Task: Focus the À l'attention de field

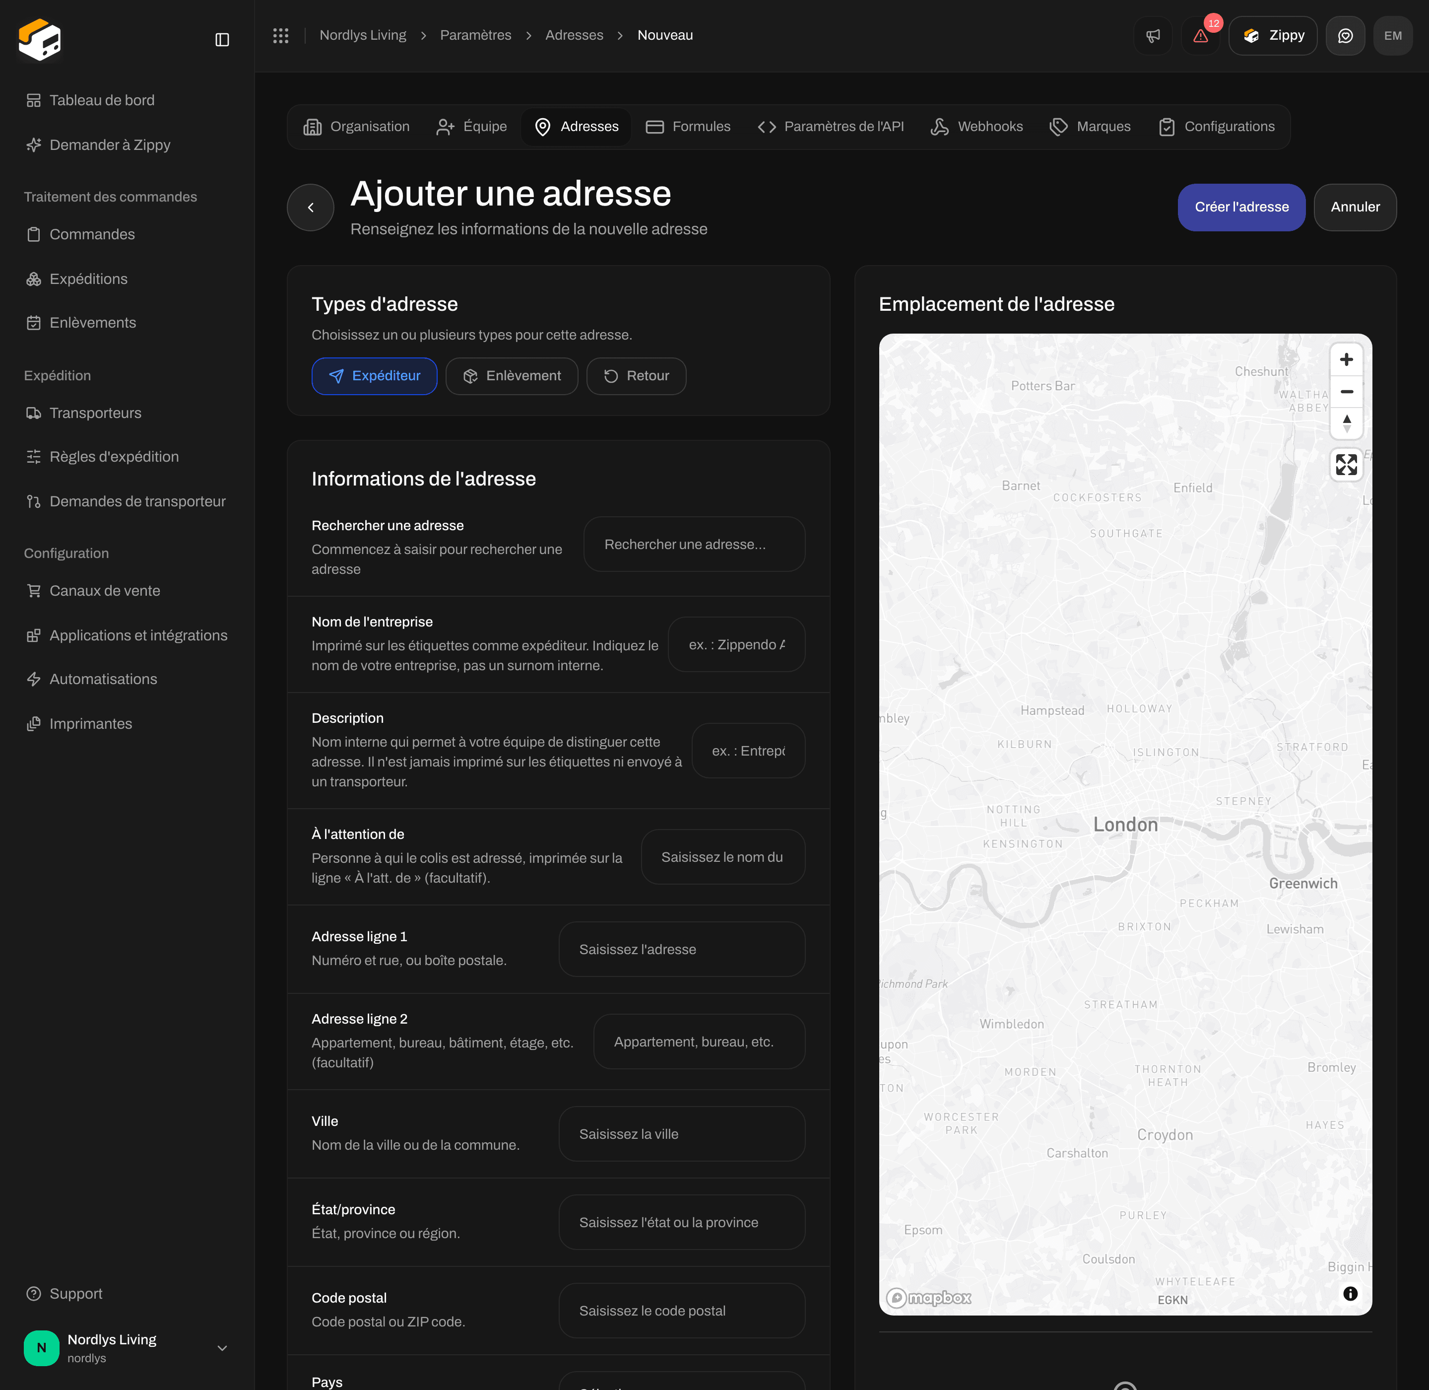Action: click(x=722, y=857)
